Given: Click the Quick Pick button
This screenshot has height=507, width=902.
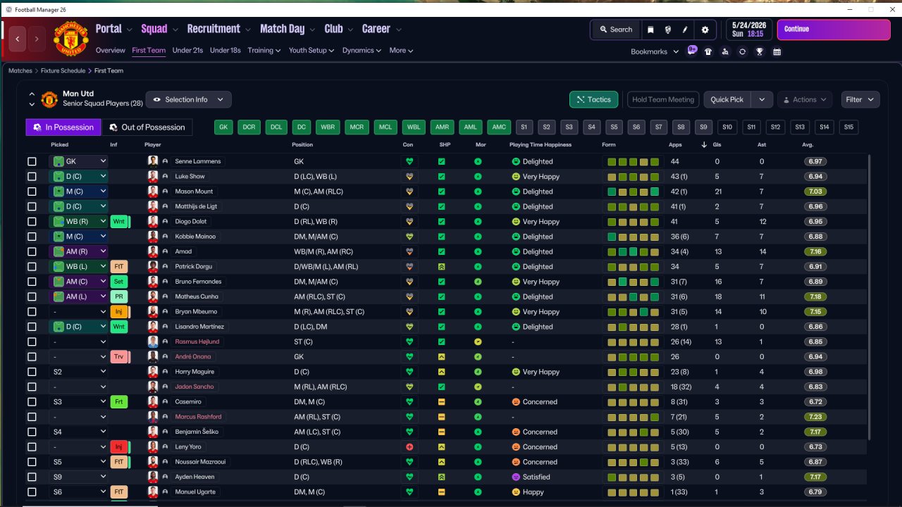Looking at the screenshot, I should [x=727, y=100].
